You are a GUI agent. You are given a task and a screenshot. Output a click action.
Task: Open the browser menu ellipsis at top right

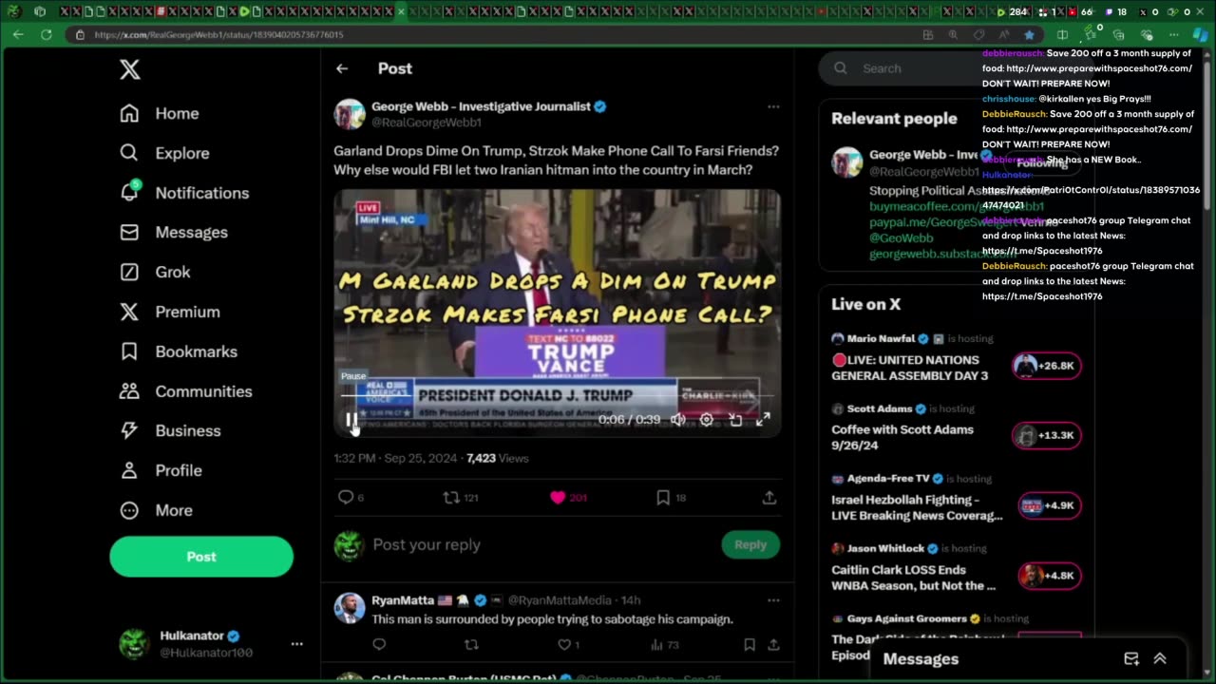pyautogui.click(x=1175, y=34)
